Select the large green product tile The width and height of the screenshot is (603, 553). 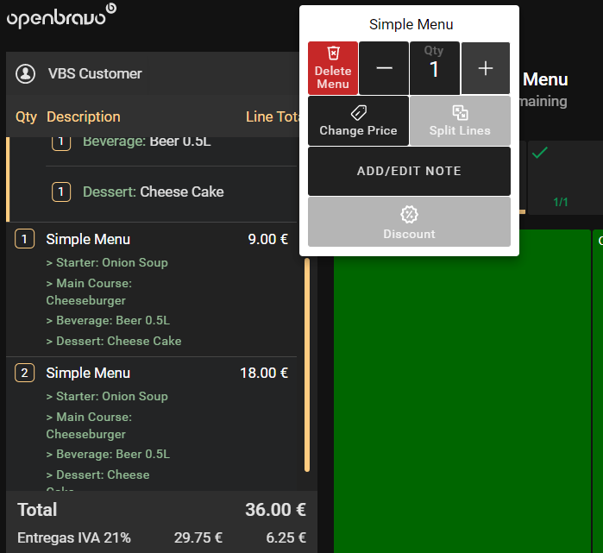[x=462, y=388]
